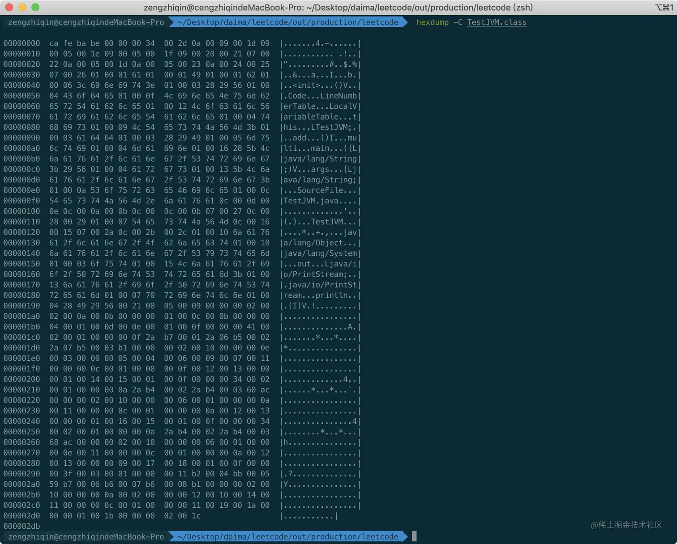This screenshot has height=544, width=677.
Task: Click the bottom prompt username segment
Action: [x=86, y=536]
